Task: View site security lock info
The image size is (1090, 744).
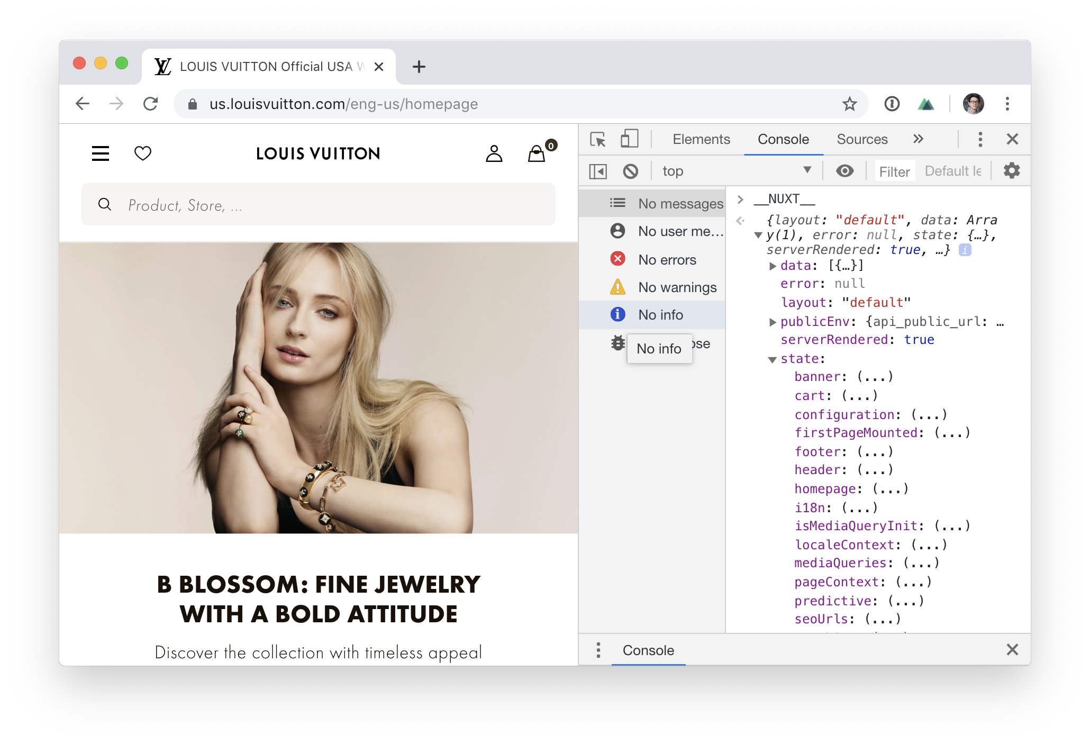Action: [x=193, y=104]
